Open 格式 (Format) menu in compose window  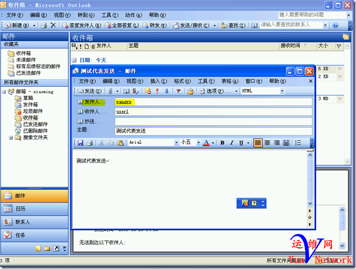182,81
